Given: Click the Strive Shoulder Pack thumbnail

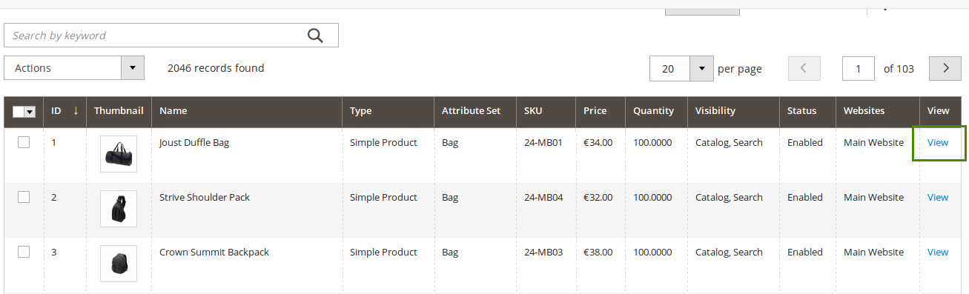Looking at the screenshot, I should [x=119, y=209].
